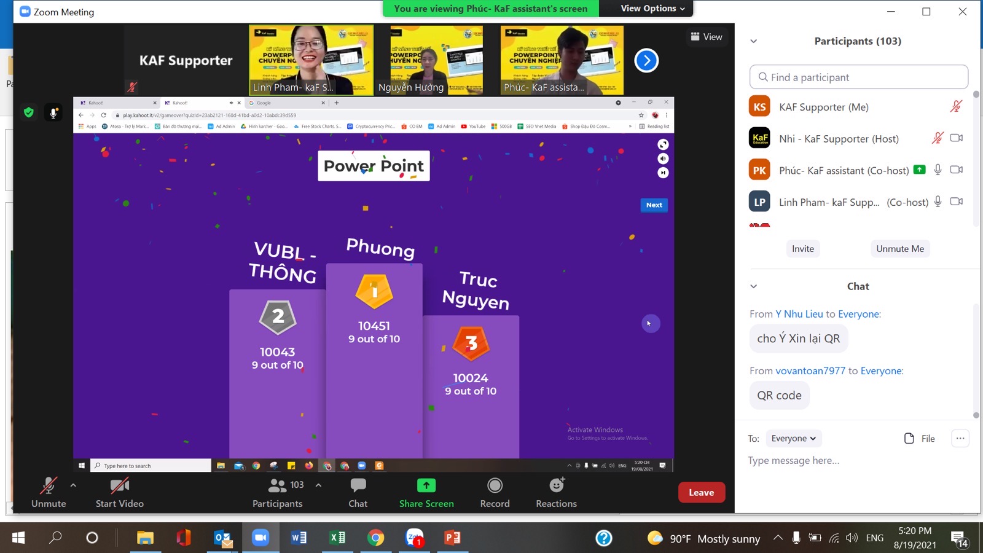
Task: Collapse the Participants (103) panel chevron
Action: point(754,41)
